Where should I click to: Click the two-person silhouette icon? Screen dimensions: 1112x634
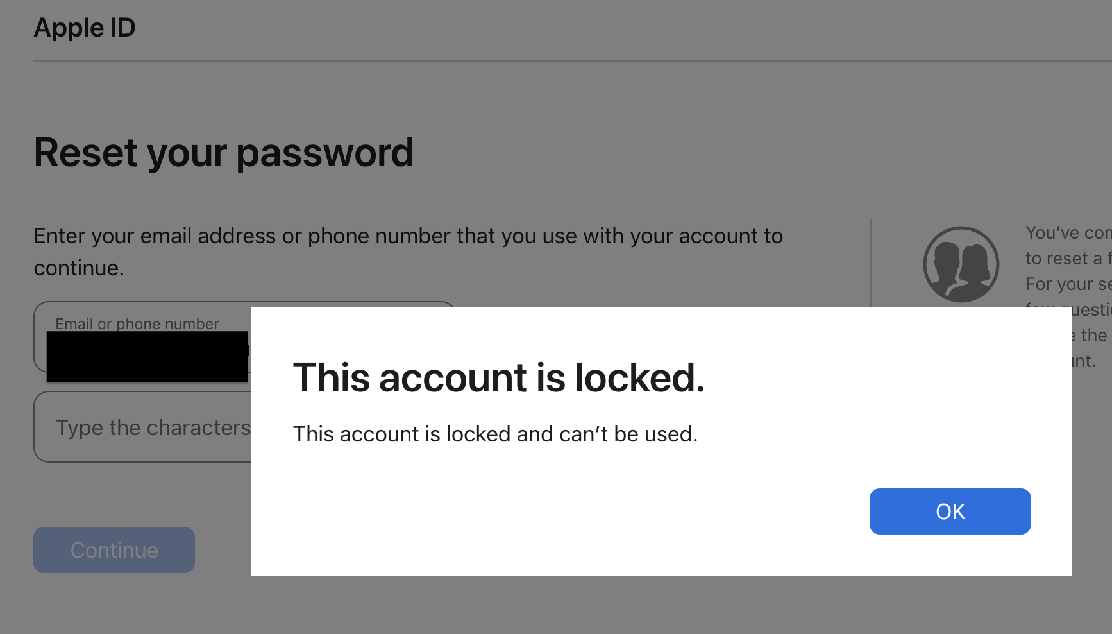961,264
